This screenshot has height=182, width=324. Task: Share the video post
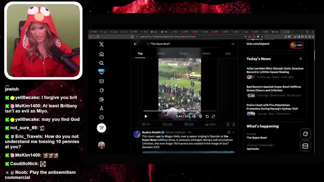(233, 124)
